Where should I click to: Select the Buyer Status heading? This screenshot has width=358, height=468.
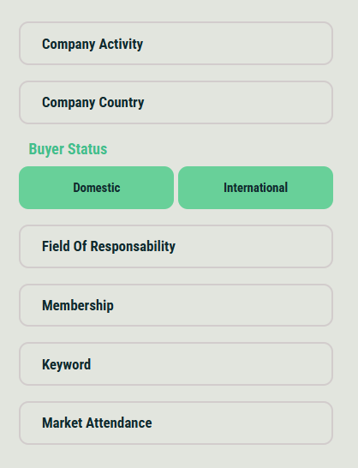pos(68,149)
